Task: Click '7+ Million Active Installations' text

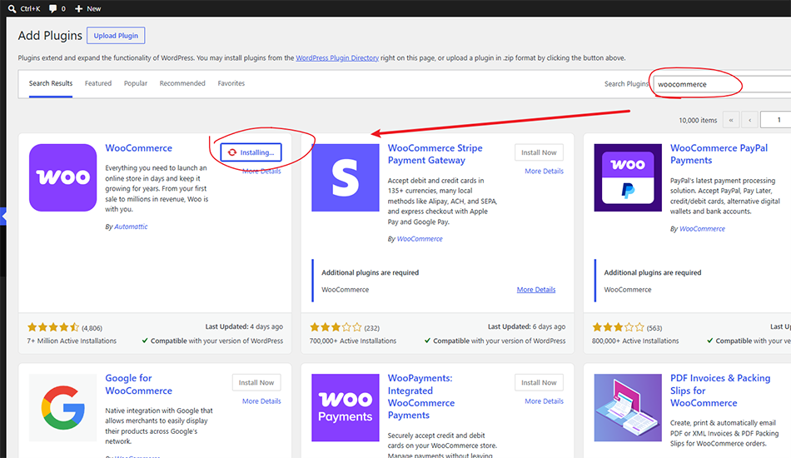Action: (72, 341)
